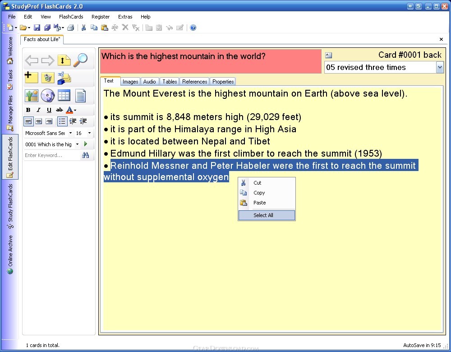Image resolution: width=451 pixels, height=352 pixels.
Task: Switch to the References tab
Action: (195, 82)
